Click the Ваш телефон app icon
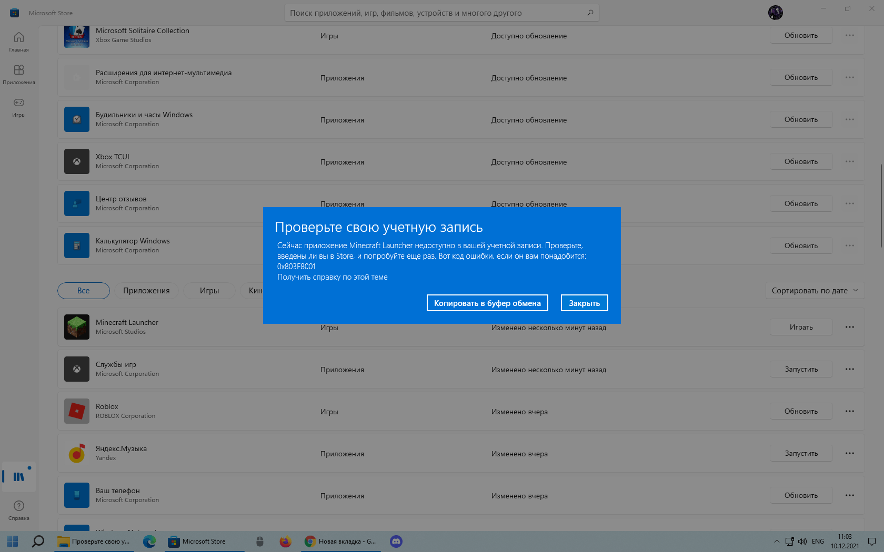The image size is (884, 552). coord(77,495)
